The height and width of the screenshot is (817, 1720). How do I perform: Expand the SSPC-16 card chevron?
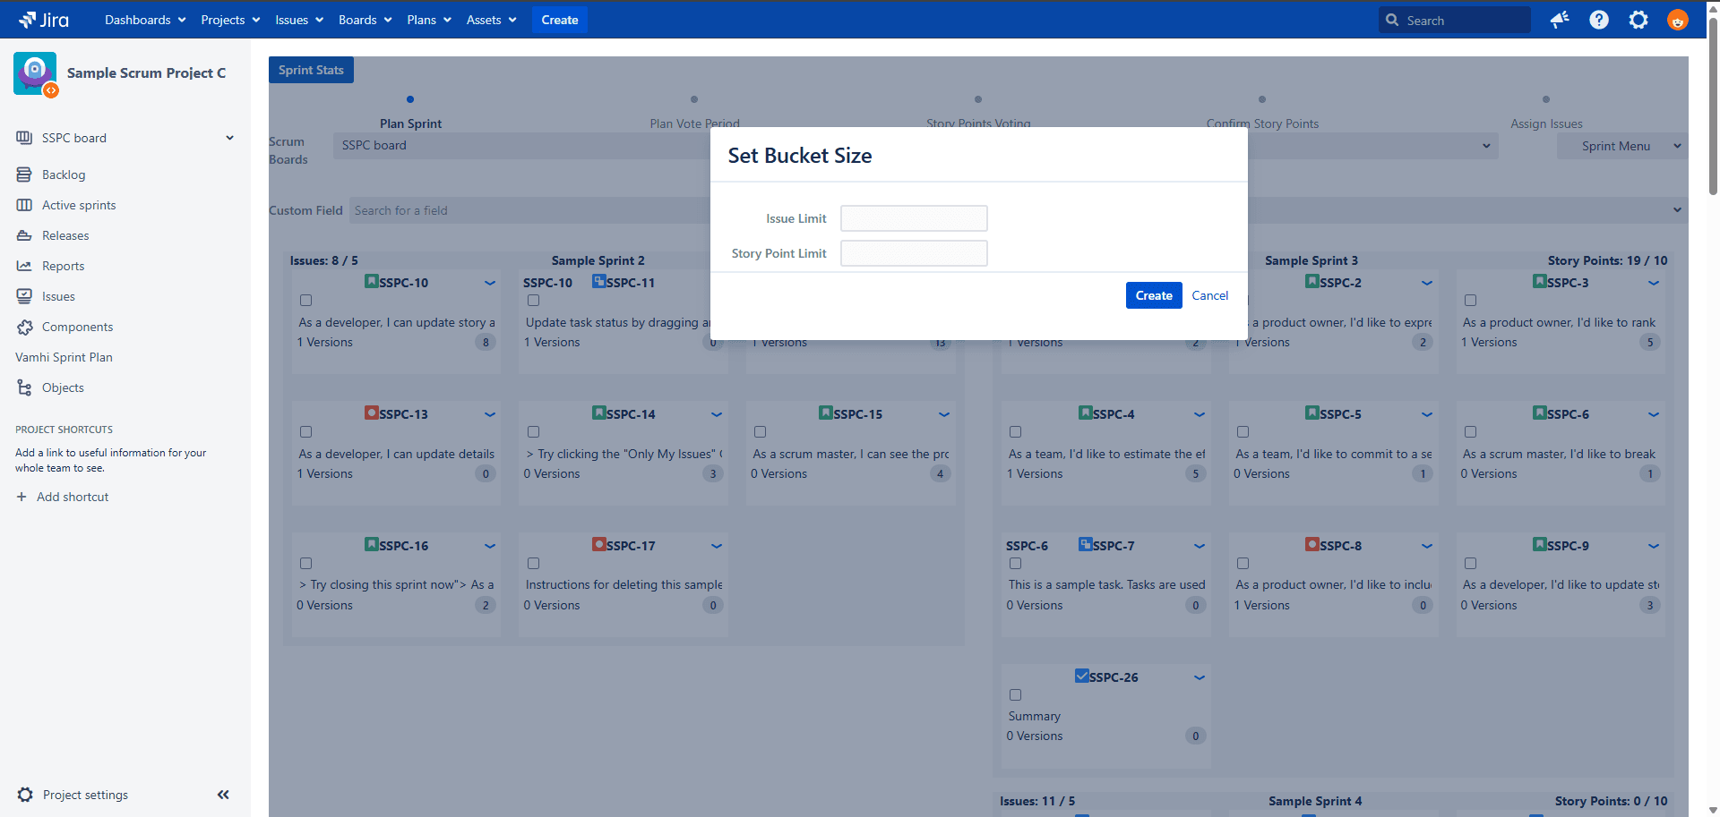(x=490, y=546)
